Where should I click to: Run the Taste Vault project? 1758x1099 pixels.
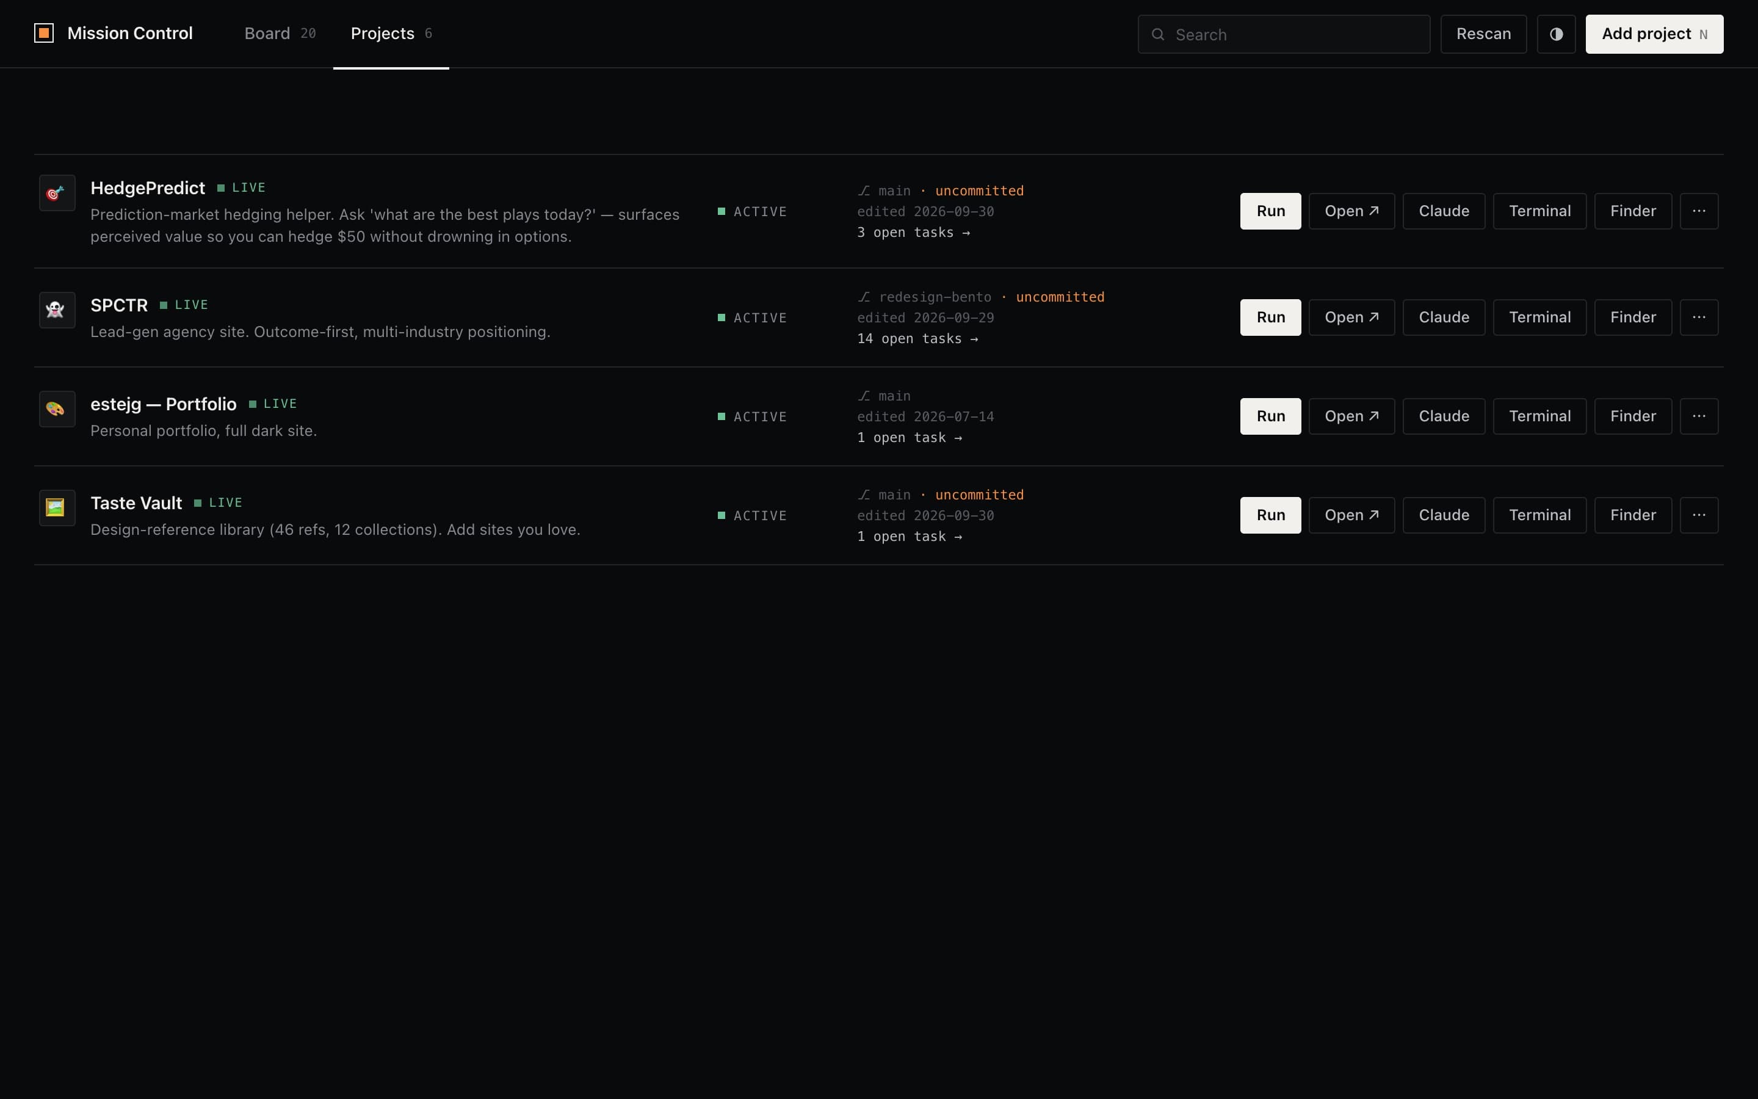pyautogui.click(x=1270, y=515)
